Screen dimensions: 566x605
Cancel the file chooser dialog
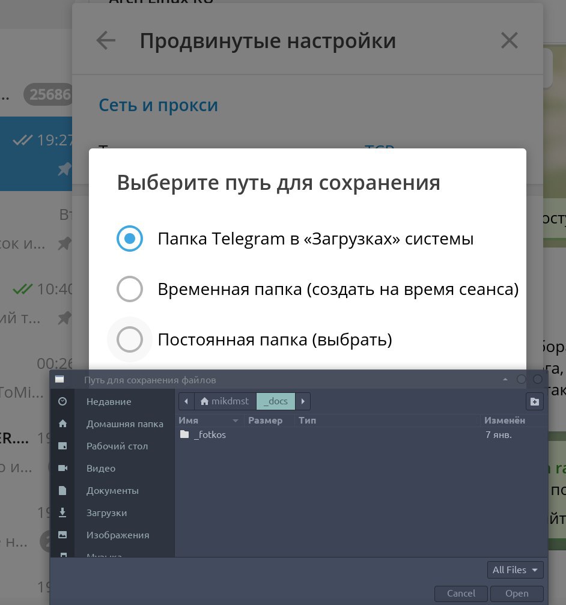tap(461, 594)
